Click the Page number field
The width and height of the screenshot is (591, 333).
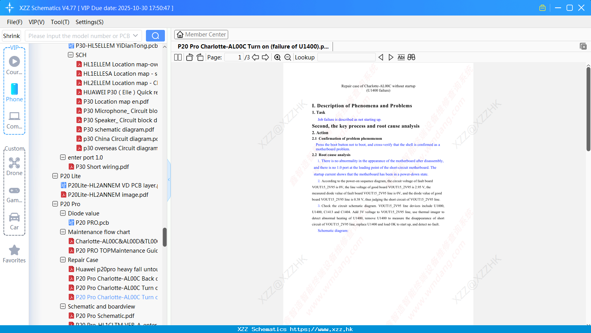click(x=234, y=57)
